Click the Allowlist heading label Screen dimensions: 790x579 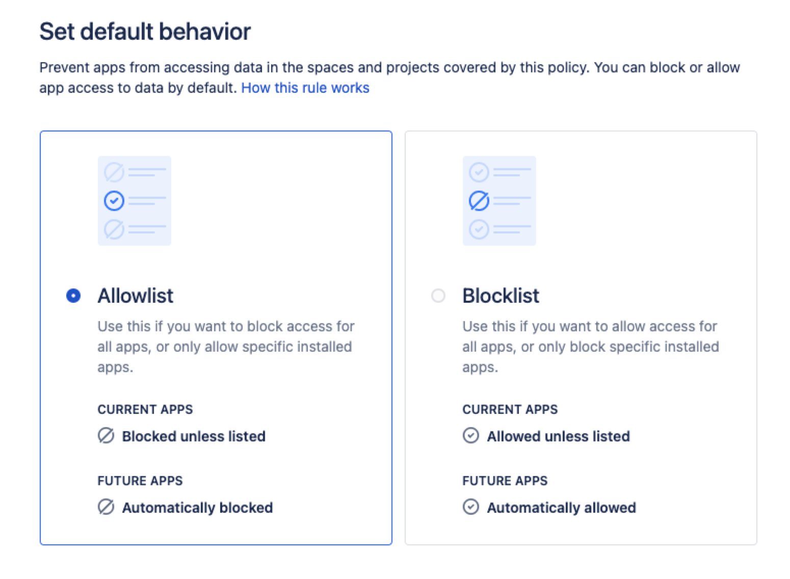pyautogui.click(x=135, y=296)
